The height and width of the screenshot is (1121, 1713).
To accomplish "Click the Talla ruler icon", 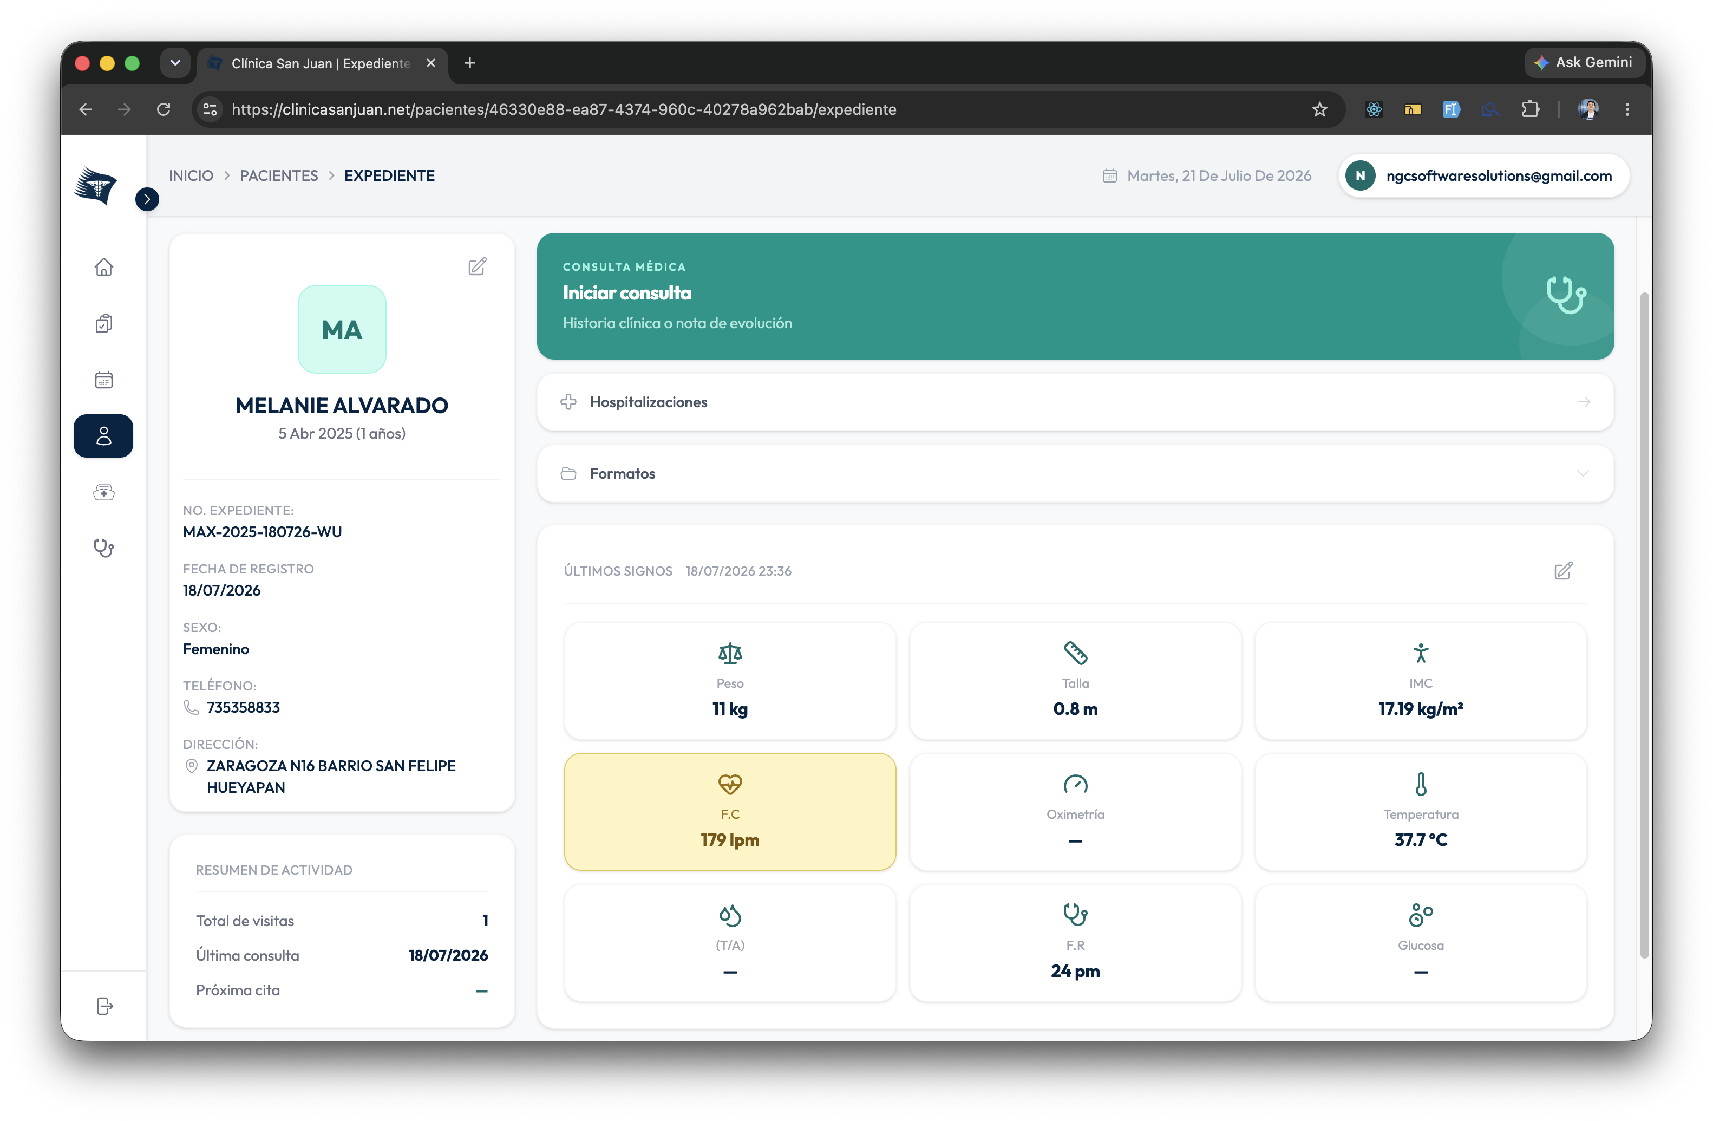I will 1075,653.
